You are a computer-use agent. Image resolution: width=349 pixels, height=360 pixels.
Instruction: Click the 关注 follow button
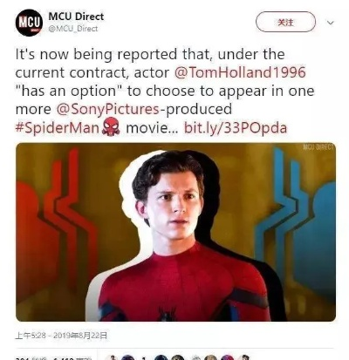tap(285, 22)
